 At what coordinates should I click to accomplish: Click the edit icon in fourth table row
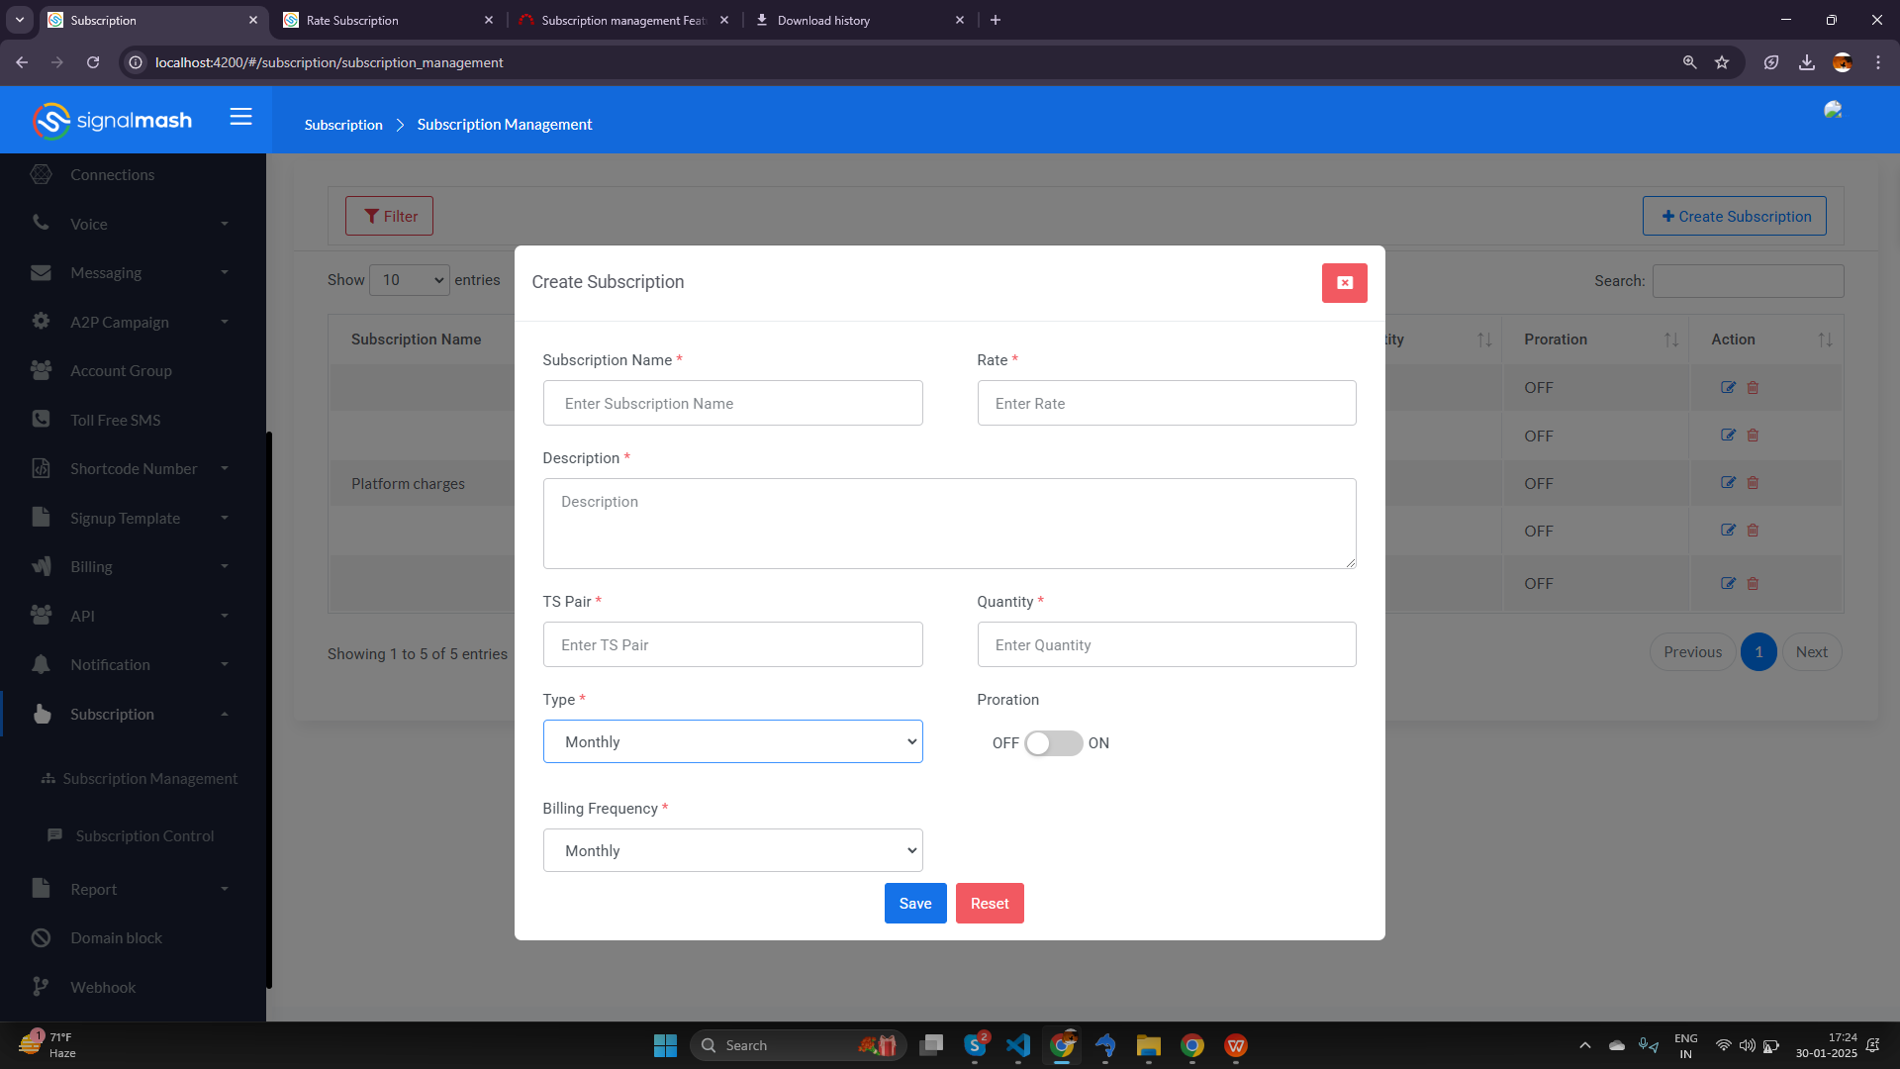click(1728, 530)
